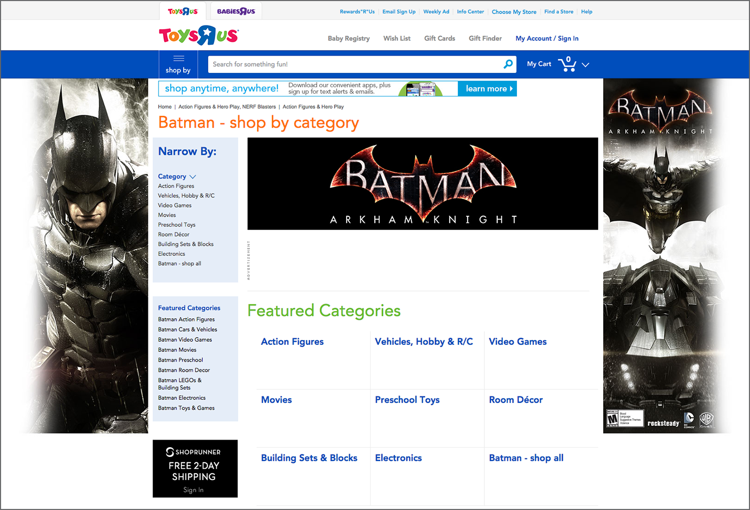The height and width of the screenshot is (510, 750).
Task: Click the shop anytime, anywhere banner text
Action: pos(222,88)
